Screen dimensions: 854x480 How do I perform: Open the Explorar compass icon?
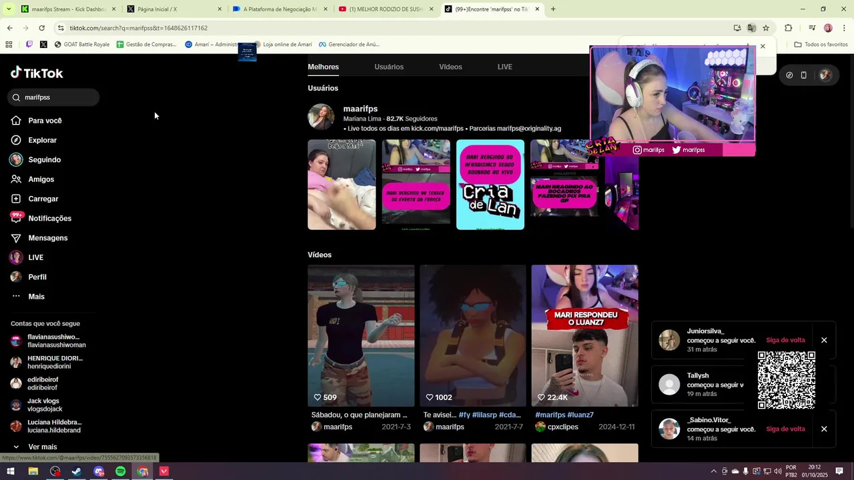tap(16, 140)
